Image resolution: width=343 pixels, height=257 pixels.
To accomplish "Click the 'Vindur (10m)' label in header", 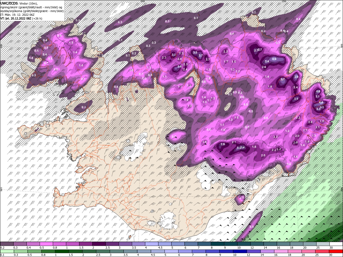I will [x=29, y=3].
